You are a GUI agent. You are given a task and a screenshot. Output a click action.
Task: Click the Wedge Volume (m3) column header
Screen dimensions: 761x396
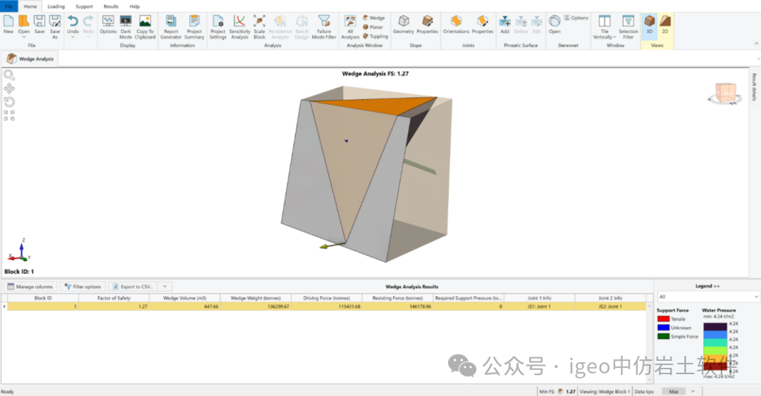click(185, 298)
